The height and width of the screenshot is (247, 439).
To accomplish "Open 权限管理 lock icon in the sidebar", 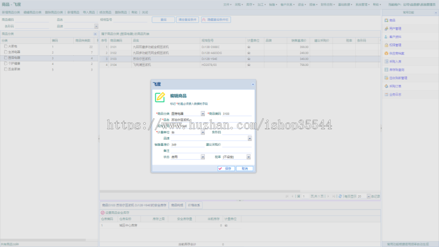I will click(x=386, y=45).
